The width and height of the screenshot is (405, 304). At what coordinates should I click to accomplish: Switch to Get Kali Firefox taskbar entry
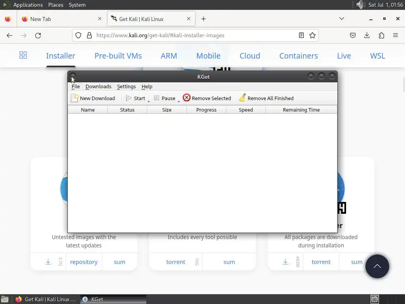46,299
